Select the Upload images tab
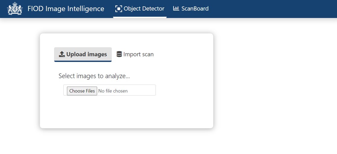Viewport: 337px width, 154px height. 83,54
